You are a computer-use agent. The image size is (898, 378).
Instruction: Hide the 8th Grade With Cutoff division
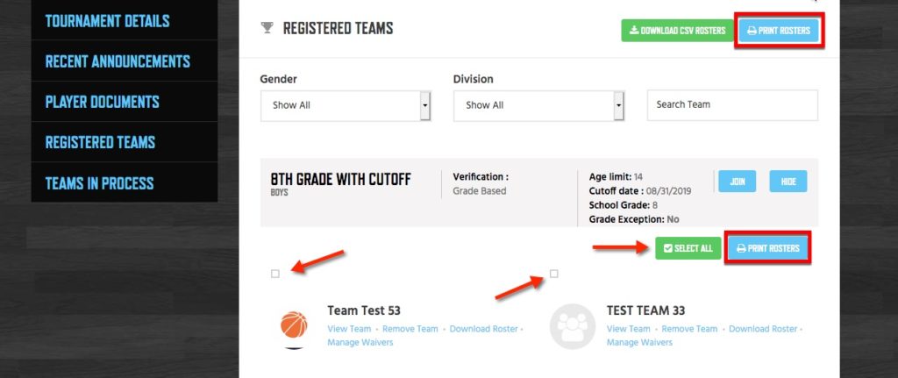pos(788,182)
